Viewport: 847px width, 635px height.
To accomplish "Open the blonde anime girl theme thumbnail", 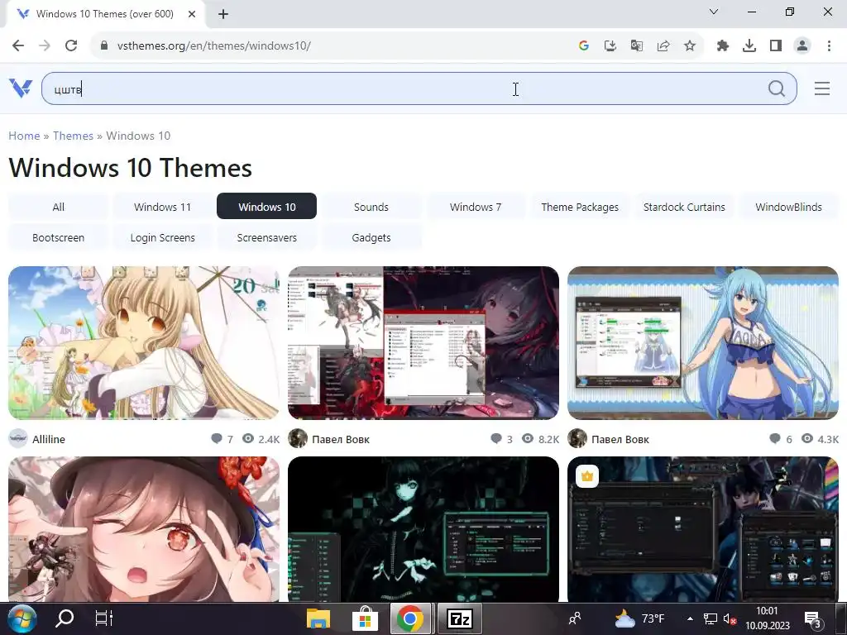I will [x=144, y=343].
